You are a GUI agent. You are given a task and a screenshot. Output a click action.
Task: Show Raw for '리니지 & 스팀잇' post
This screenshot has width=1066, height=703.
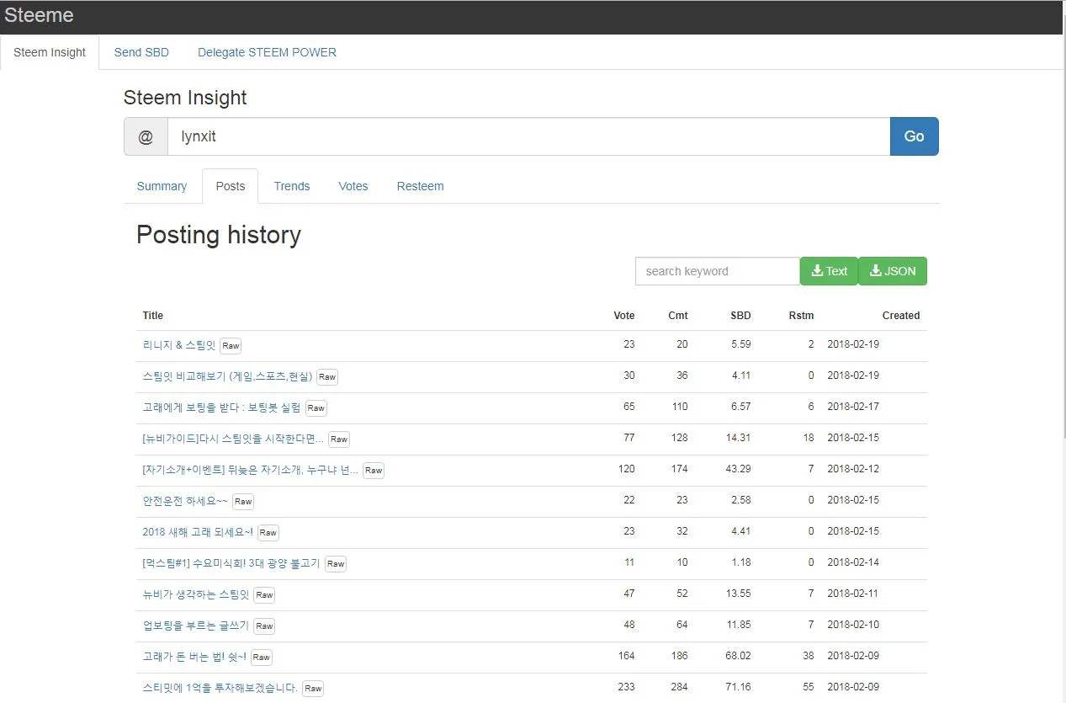[x=231, y=346]
